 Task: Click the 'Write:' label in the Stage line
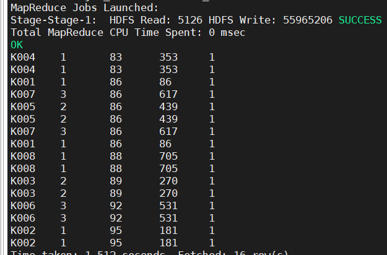click(258, 20)
